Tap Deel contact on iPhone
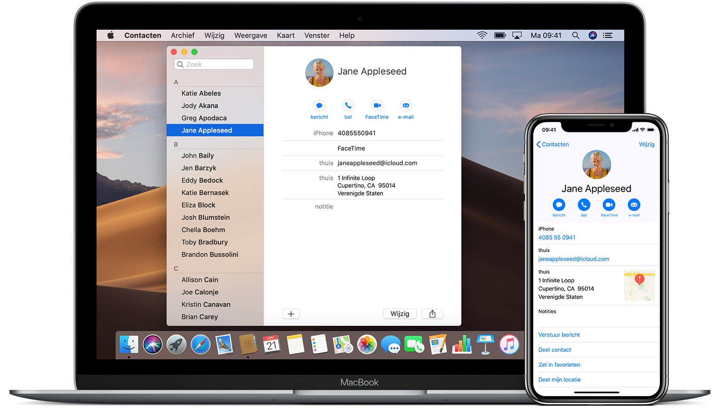Screen dimensions: 724x408 coord(555,350)
